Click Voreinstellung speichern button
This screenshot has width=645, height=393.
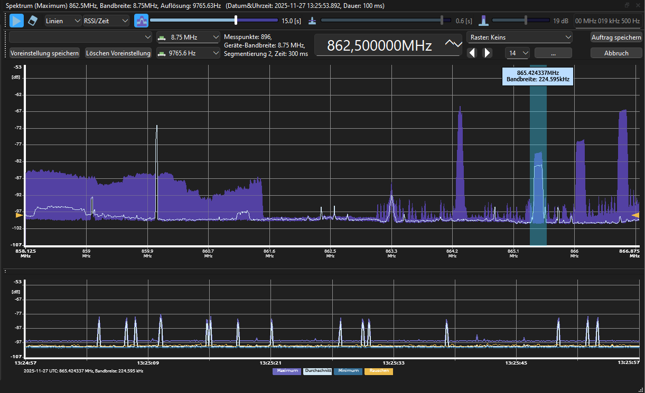(45, 53)
